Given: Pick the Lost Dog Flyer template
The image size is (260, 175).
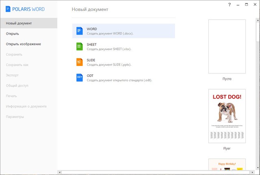Looking at the screenshot, I should pyautogui.click(x=227, y=116).
